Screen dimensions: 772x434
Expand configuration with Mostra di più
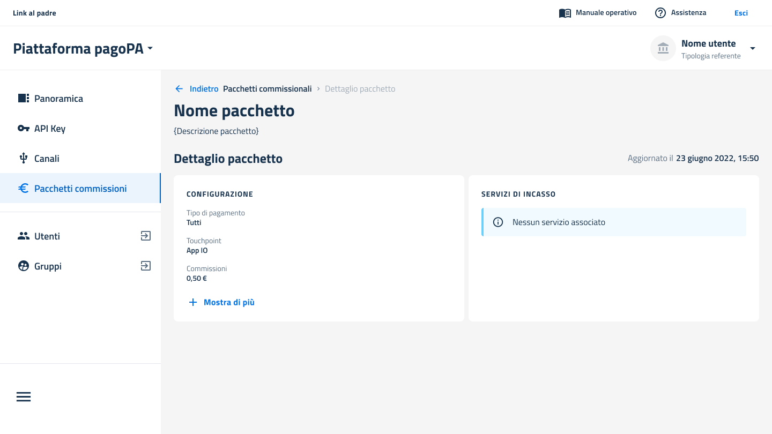[x=222, y=302]
